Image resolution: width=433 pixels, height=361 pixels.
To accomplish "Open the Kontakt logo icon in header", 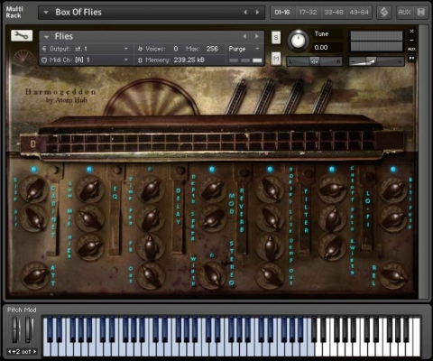I will point(384,13).
